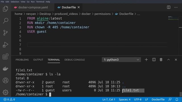Viewport: 182px width, 102px height.
Task: Select the TERMINAL panel tab
Action: pyautogui.click(x=54, y=60)
